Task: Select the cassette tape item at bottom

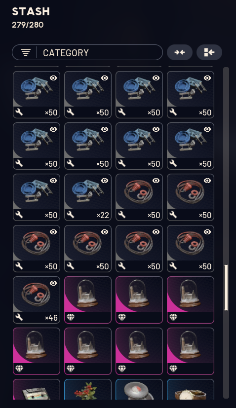Action: coord(37,389)
